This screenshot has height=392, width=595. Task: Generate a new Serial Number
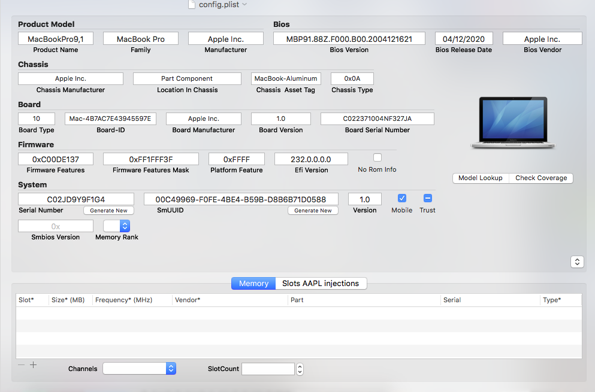[109, 211]
